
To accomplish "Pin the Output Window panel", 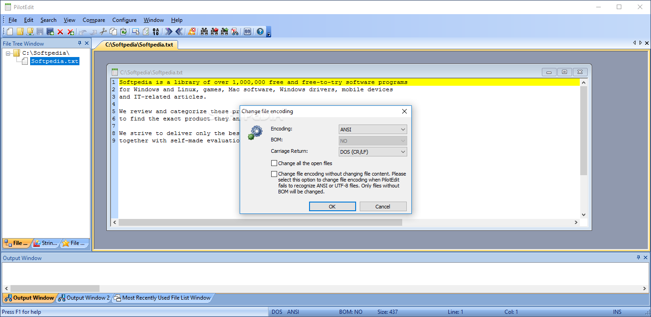I will pos(638,258).
